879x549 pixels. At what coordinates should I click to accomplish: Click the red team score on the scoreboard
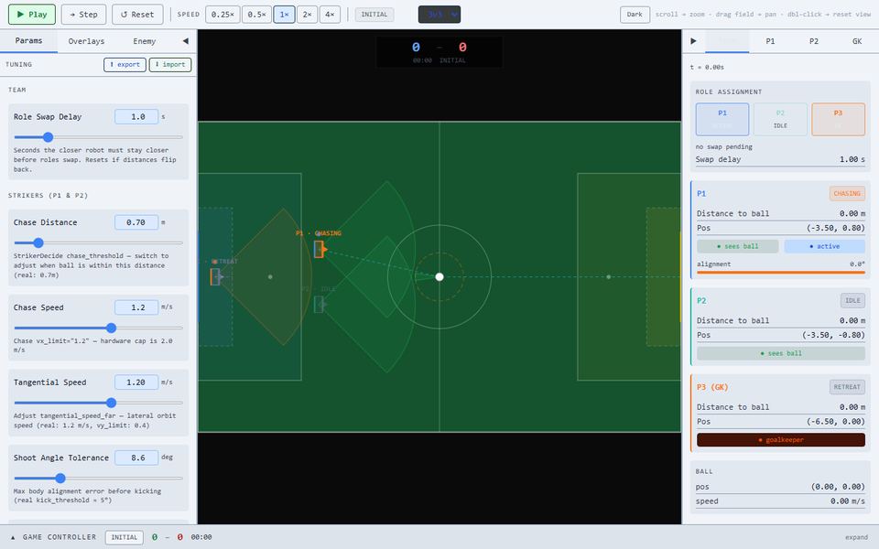[462, 47]
